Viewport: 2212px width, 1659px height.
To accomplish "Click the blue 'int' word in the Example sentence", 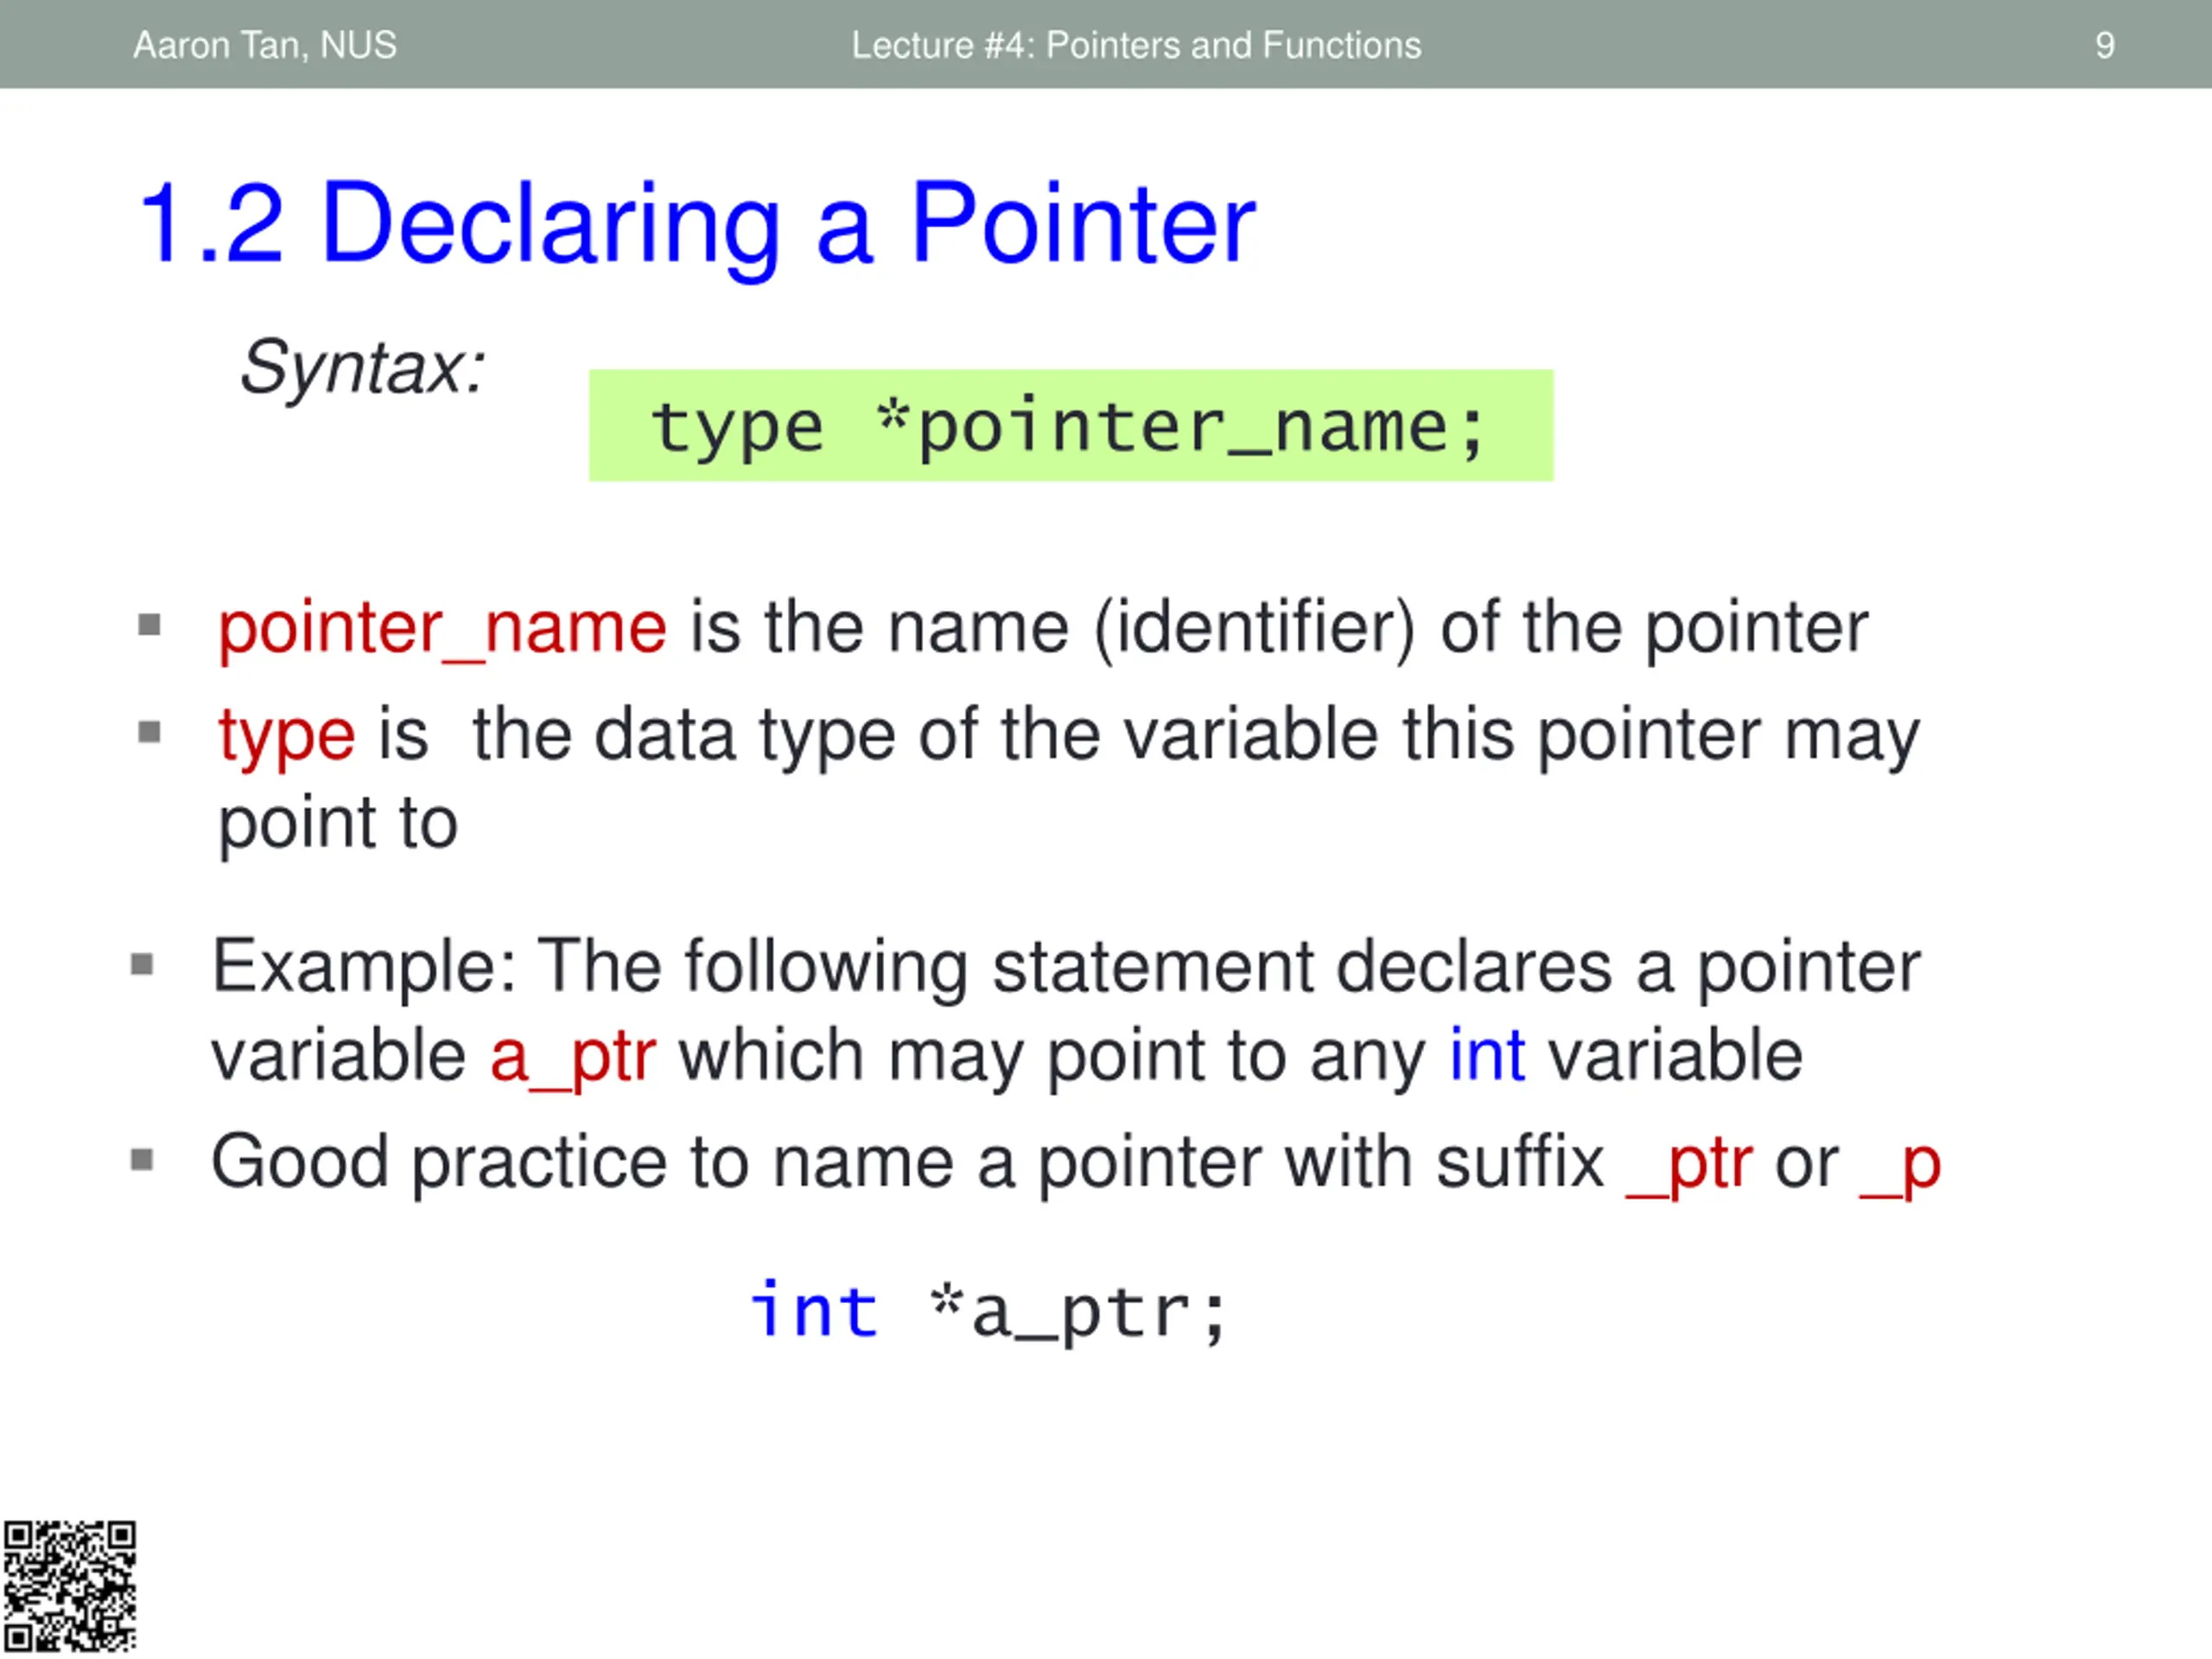I will (1487, 1056).
